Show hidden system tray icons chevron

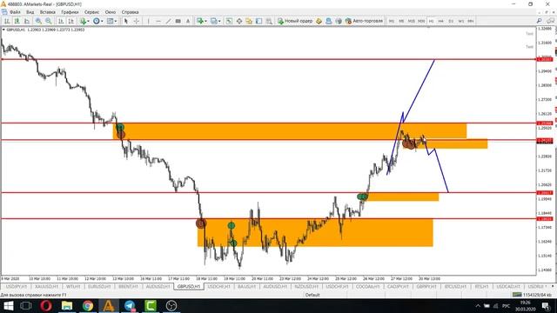pos(478,306)
